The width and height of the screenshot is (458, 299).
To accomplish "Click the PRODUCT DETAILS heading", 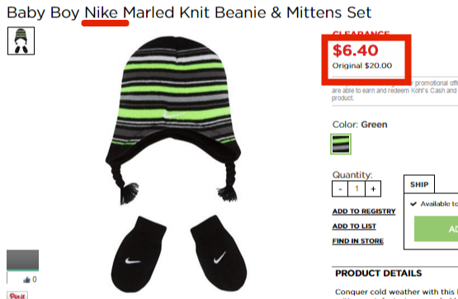I will click(x=379, y=273).
